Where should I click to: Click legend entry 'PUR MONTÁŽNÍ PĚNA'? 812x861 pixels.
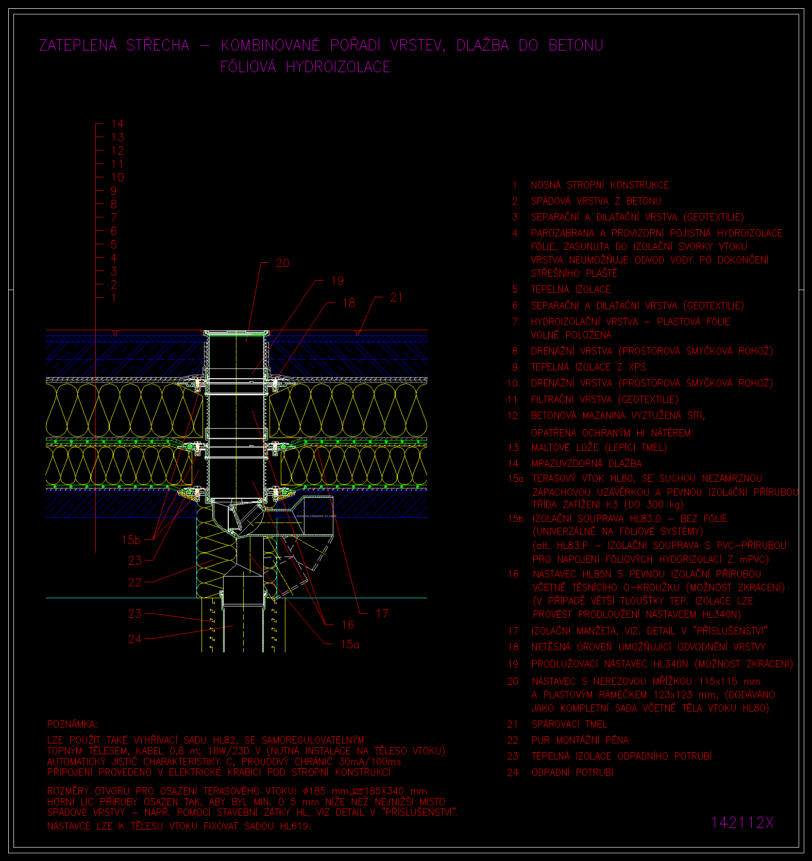click(x=580, y=740)
